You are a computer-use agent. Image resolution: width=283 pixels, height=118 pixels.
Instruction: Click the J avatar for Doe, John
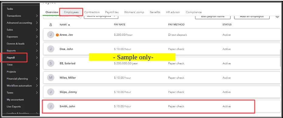point(50,49)
